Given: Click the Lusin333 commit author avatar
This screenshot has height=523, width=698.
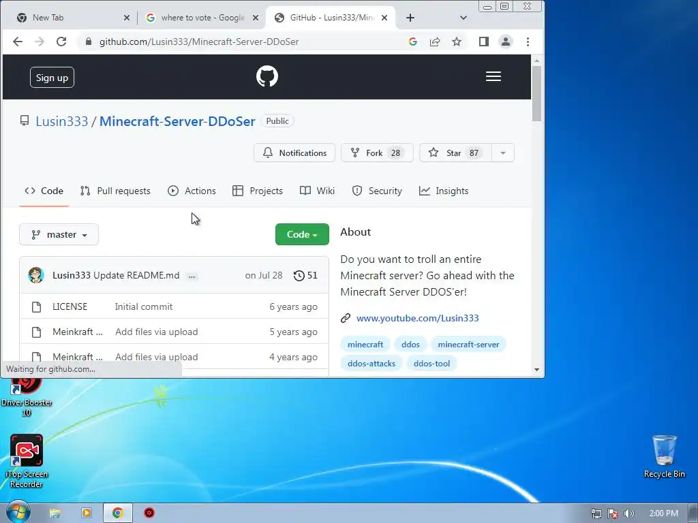Looking at the screenshot, I should pyautogui.click(x=36, y=275).
